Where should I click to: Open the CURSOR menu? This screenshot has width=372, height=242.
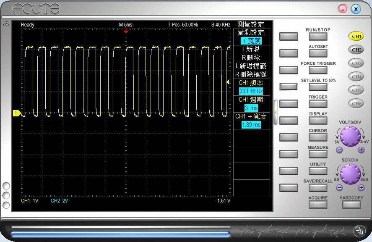click(x=318, y=137)
